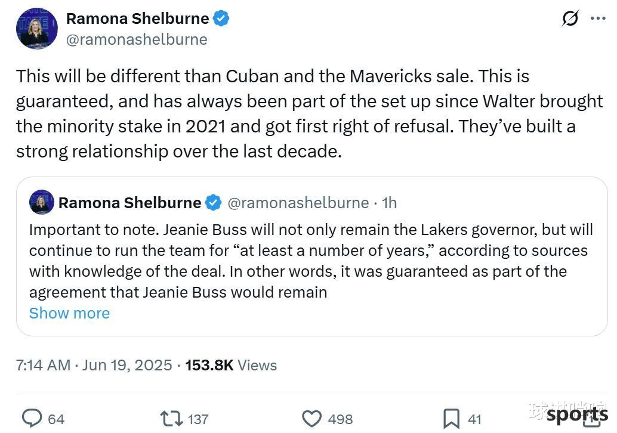
Task: Click the repost arrows icon
Action: pyautogui.click(x=171, y=419)
